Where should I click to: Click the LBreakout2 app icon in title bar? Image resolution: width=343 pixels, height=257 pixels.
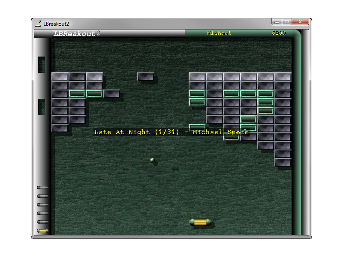(x=38, y=24)
